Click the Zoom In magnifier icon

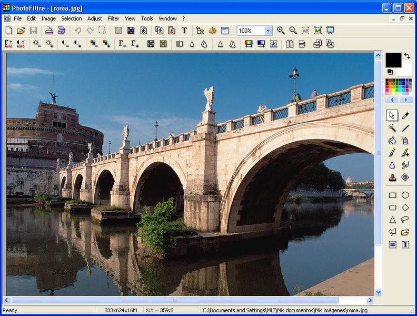tap(281, 31)
